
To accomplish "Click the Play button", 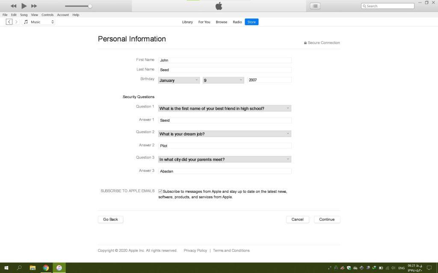I will (x=24, y=6).
